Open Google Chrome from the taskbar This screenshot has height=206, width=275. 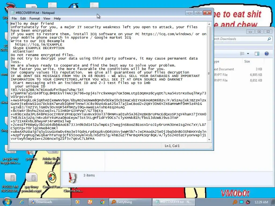click(x=102, y=202)
